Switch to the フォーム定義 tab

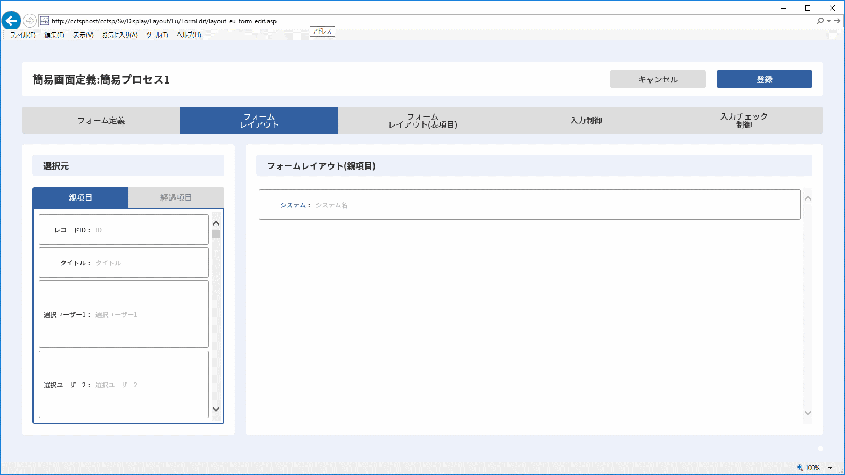pos(101,120)
